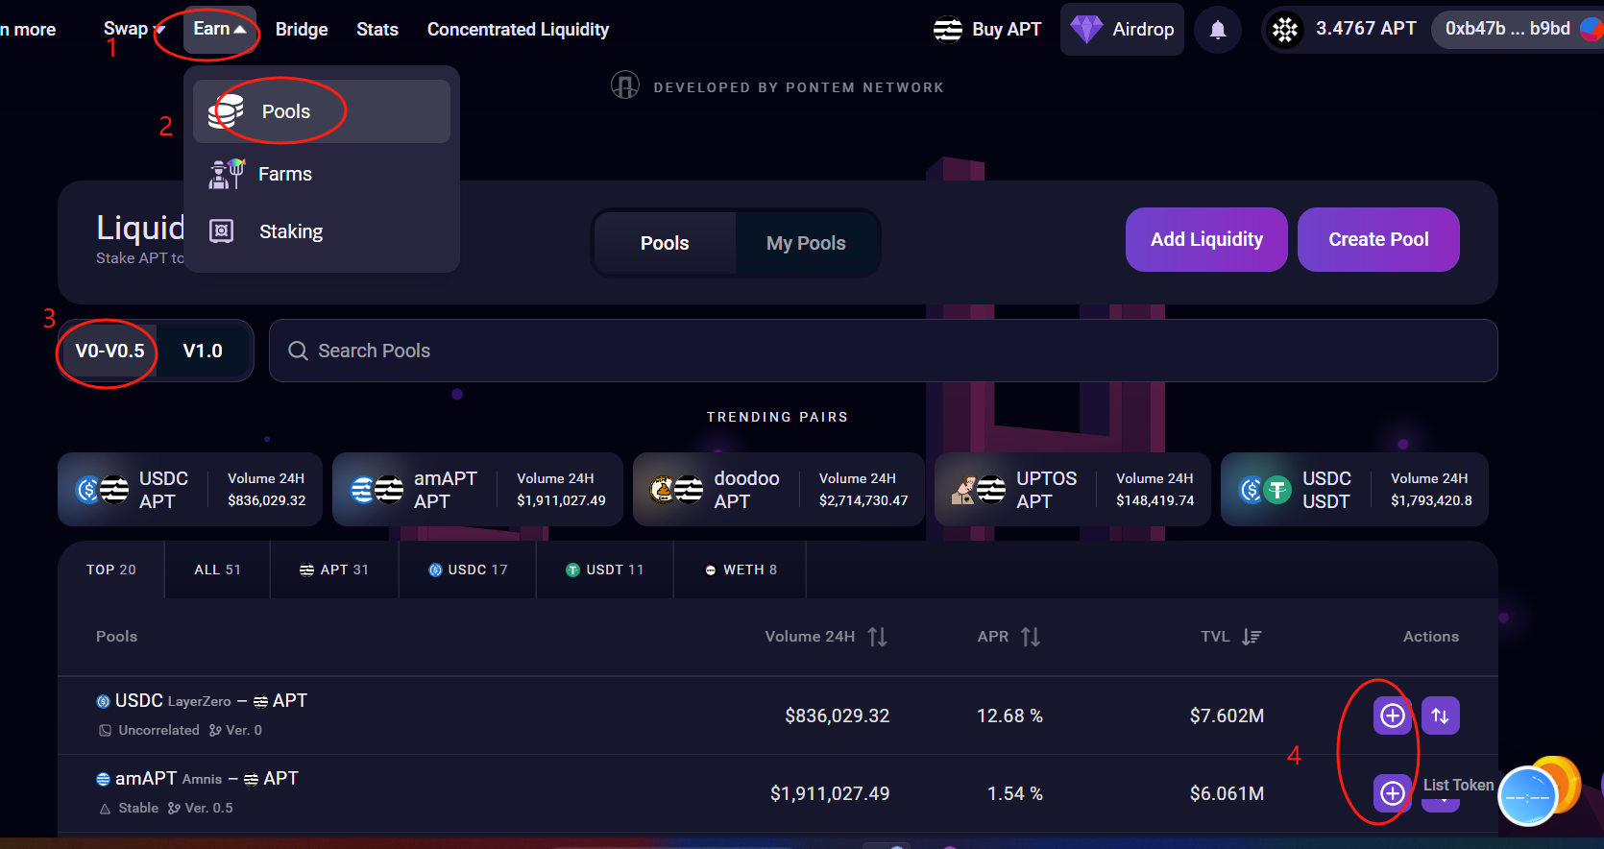Switch to the Pools tab
The height and width of the screenshot is (849, 1604).
coord(665,243)
